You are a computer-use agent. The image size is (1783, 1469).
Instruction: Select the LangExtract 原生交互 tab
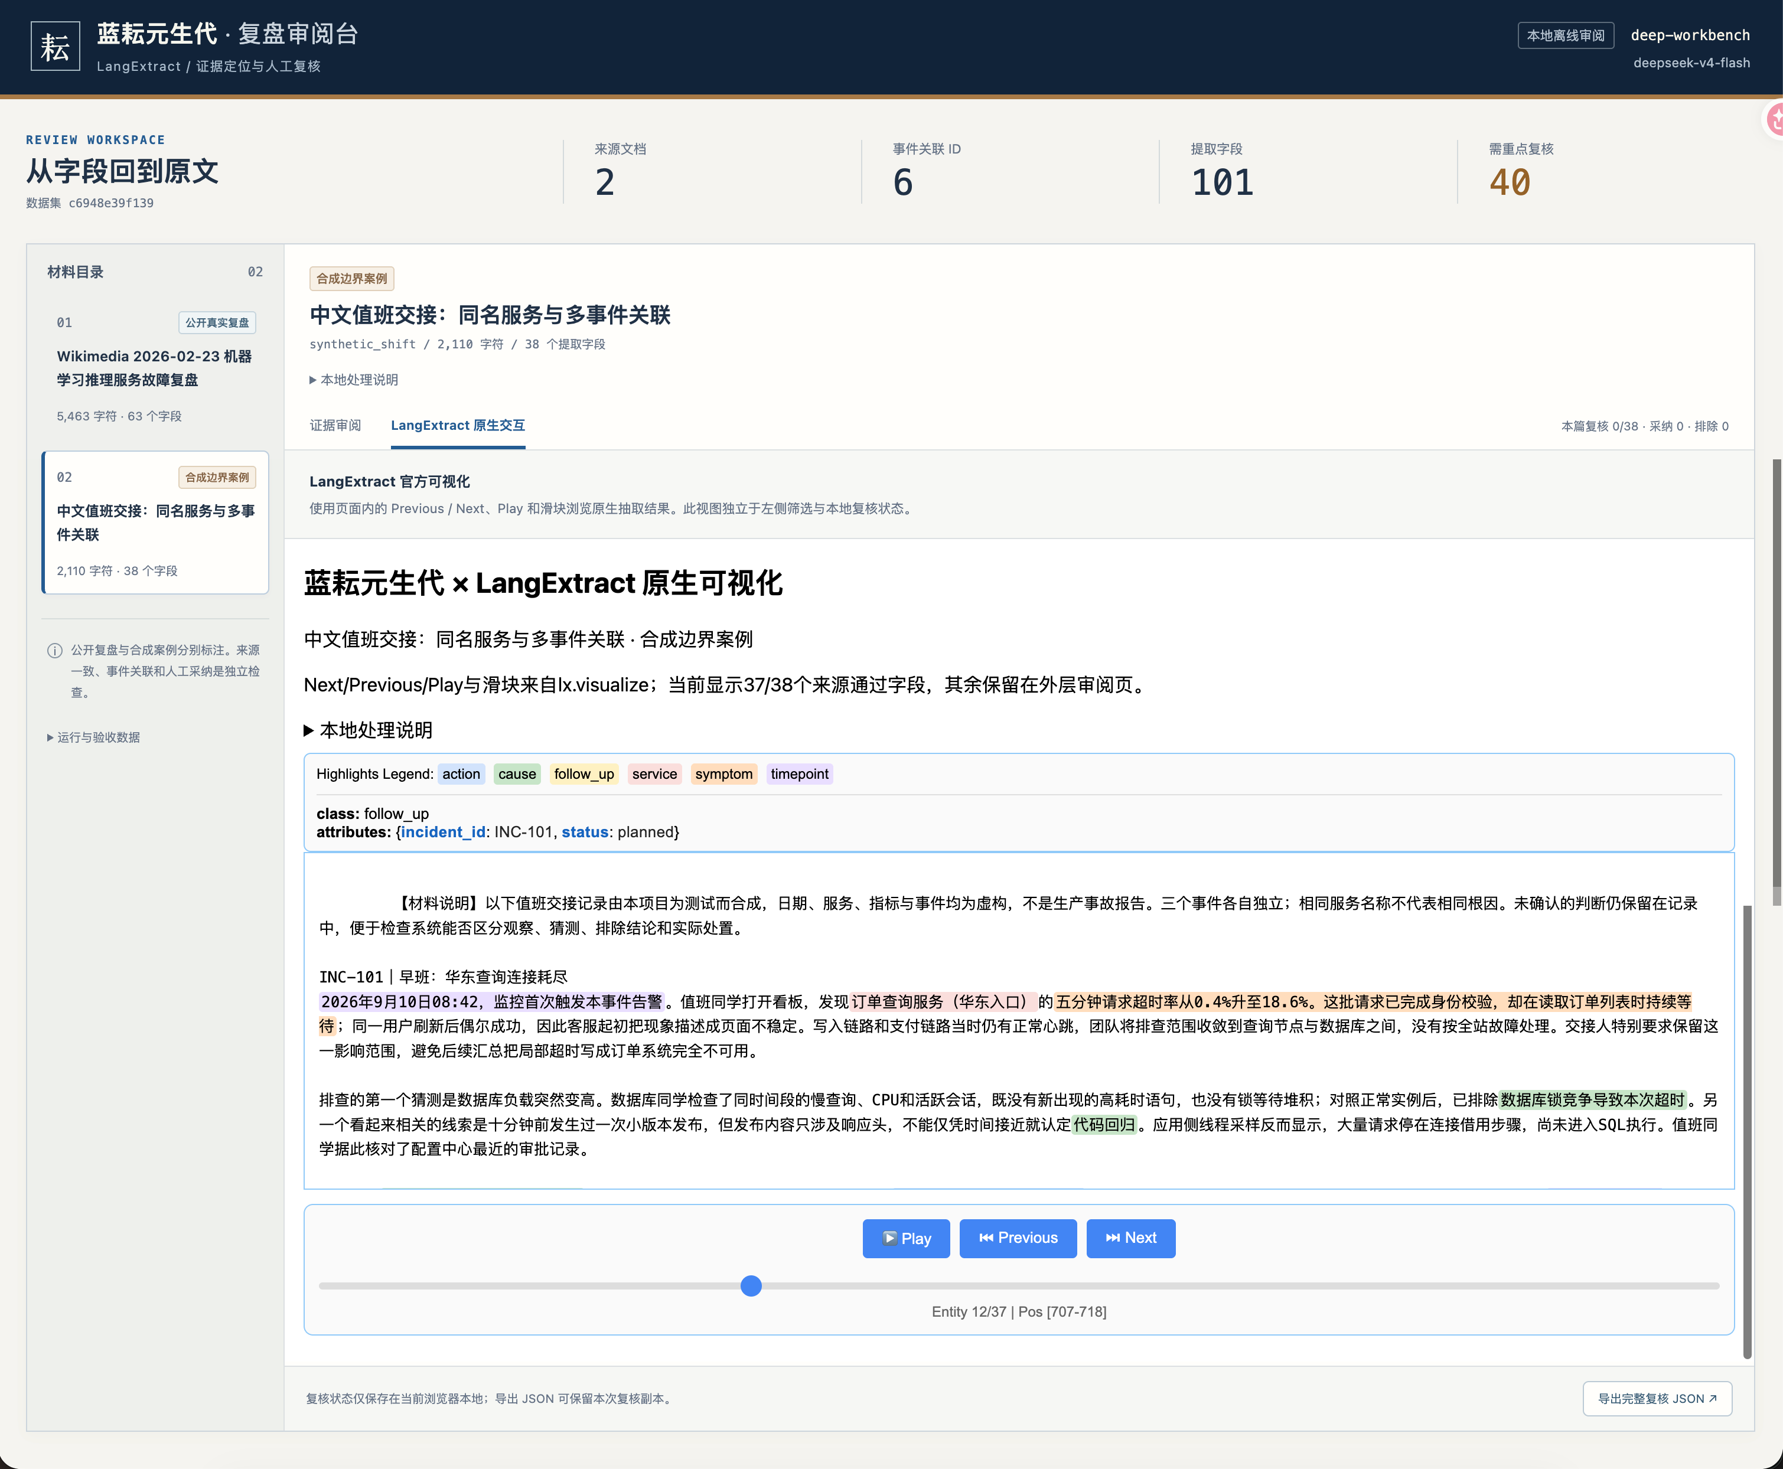458,426
